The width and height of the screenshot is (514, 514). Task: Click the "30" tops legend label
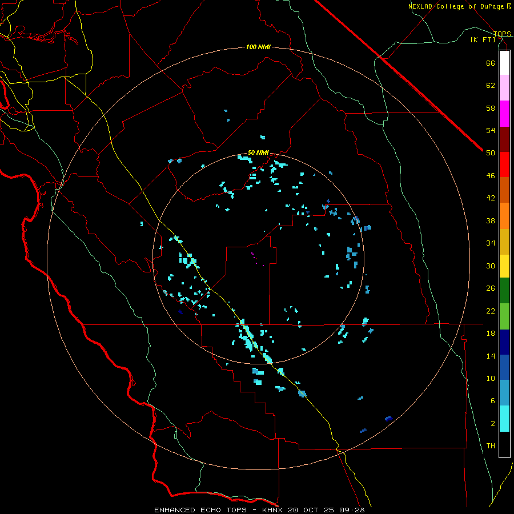coord(491,266)
